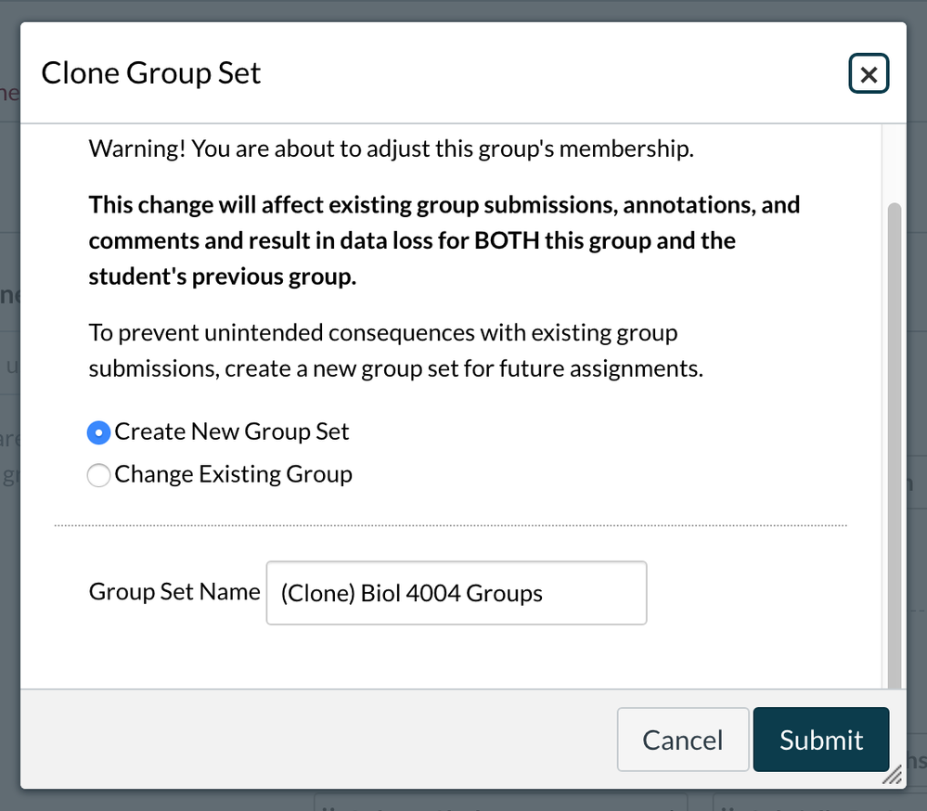
Task: Click the Group Set Name label
Action: pyautogui.click(x=174, y=591)
